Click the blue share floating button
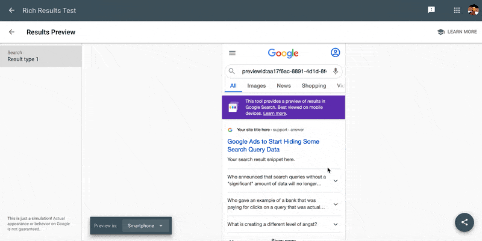The height and width of the screenshot is (241, 482). coord(465,222)
